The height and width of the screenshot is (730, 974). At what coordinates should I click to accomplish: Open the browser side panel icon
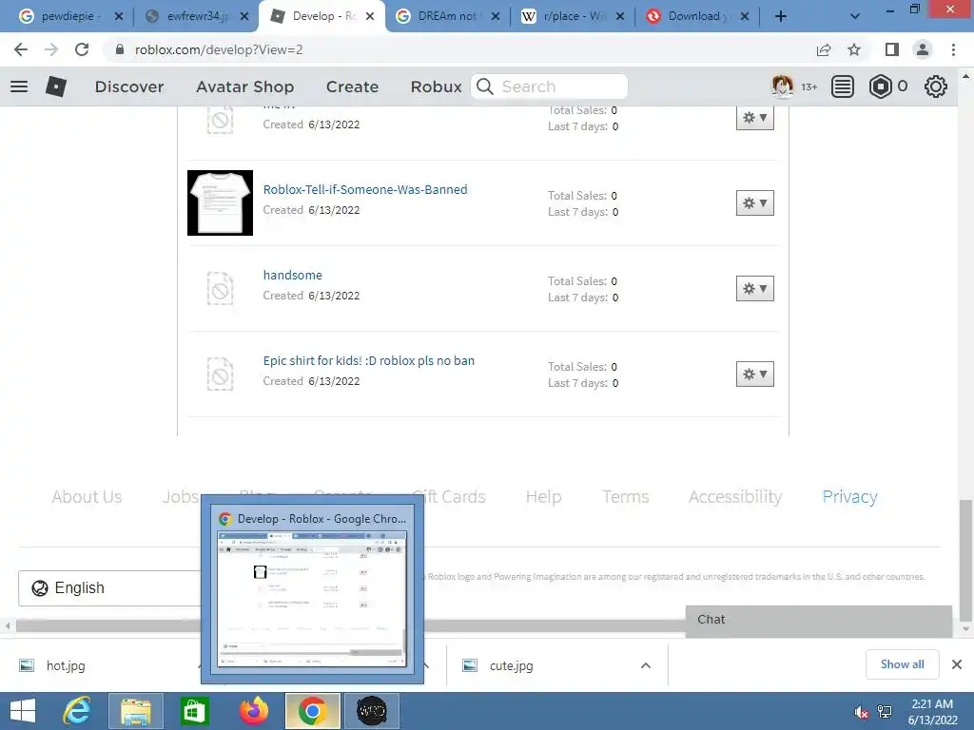[x=892, y=49]
